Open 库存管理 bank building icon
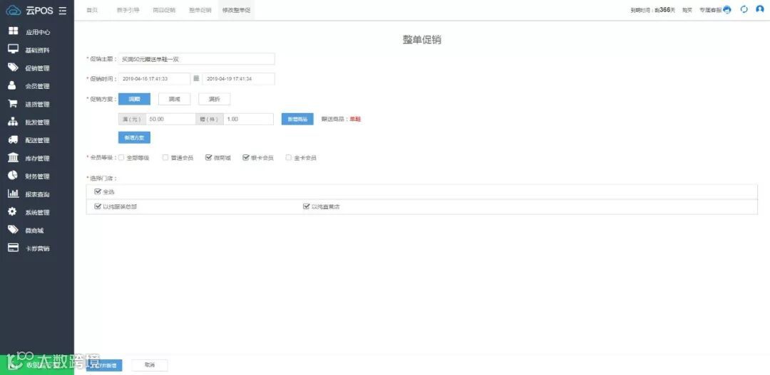This screenshot has width=770, height=375. click(x=14, y=158)
